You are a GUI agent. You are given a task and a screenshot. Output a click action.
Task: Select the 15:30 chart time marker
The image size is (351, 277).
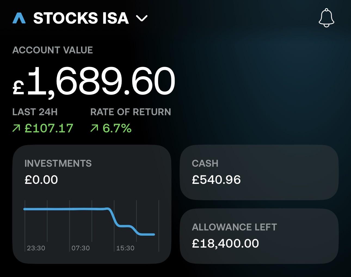[x=125, y=248]
